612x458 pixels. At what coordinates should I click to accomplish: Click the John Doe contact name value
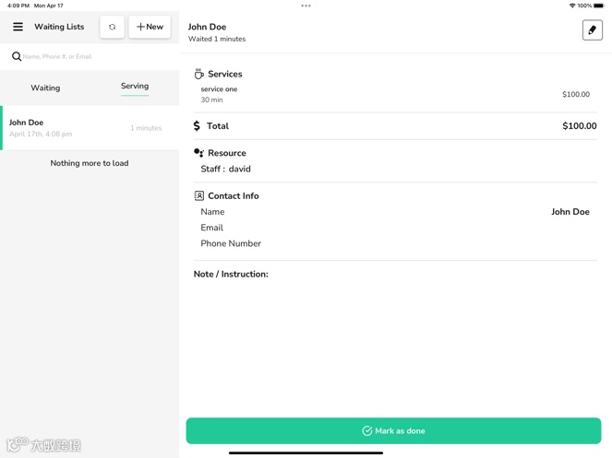(570, 212)
